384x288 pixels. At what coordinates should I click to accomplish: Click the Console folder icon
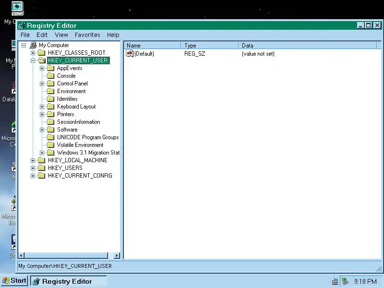pos(51,76)
